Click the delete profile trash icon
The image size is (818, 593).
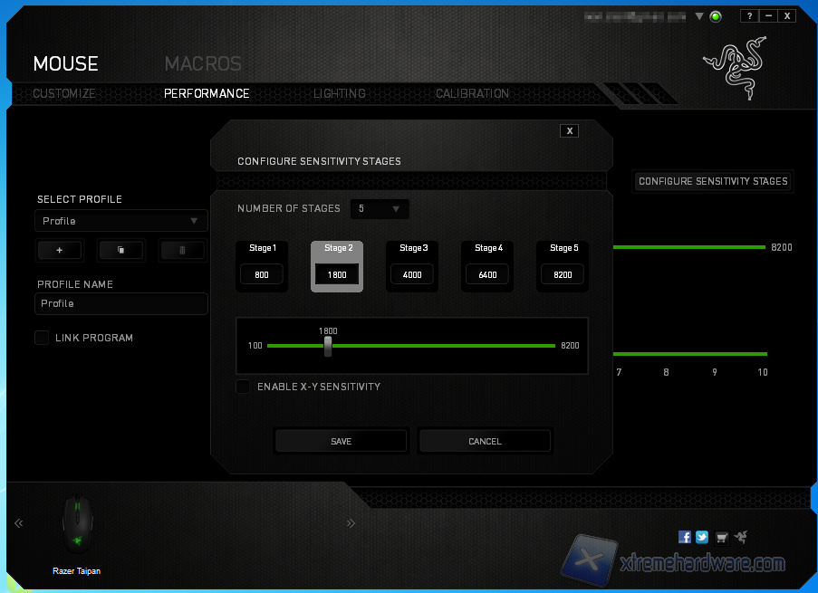point(183,250)
